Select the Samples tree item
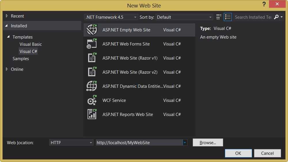The height and width of the screenshot is (162, 288). click(x=21, y=59)
